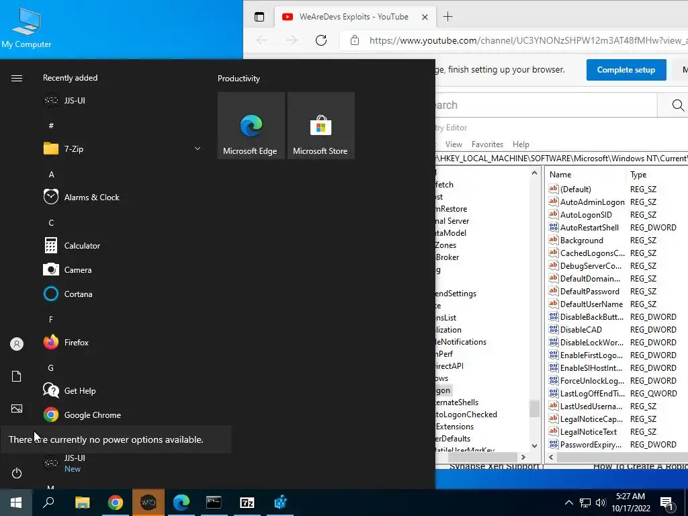Screen dimensions: 688x516
Task: Refresh the page in Edge
Action: (321, 40)
